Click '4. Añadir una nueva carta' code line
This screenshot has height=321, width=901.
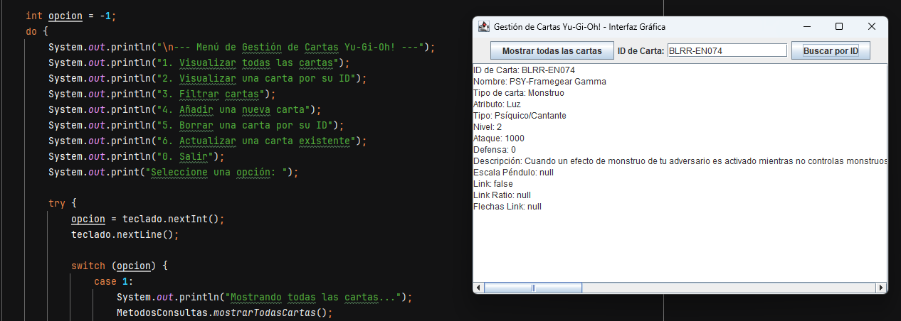184,109
